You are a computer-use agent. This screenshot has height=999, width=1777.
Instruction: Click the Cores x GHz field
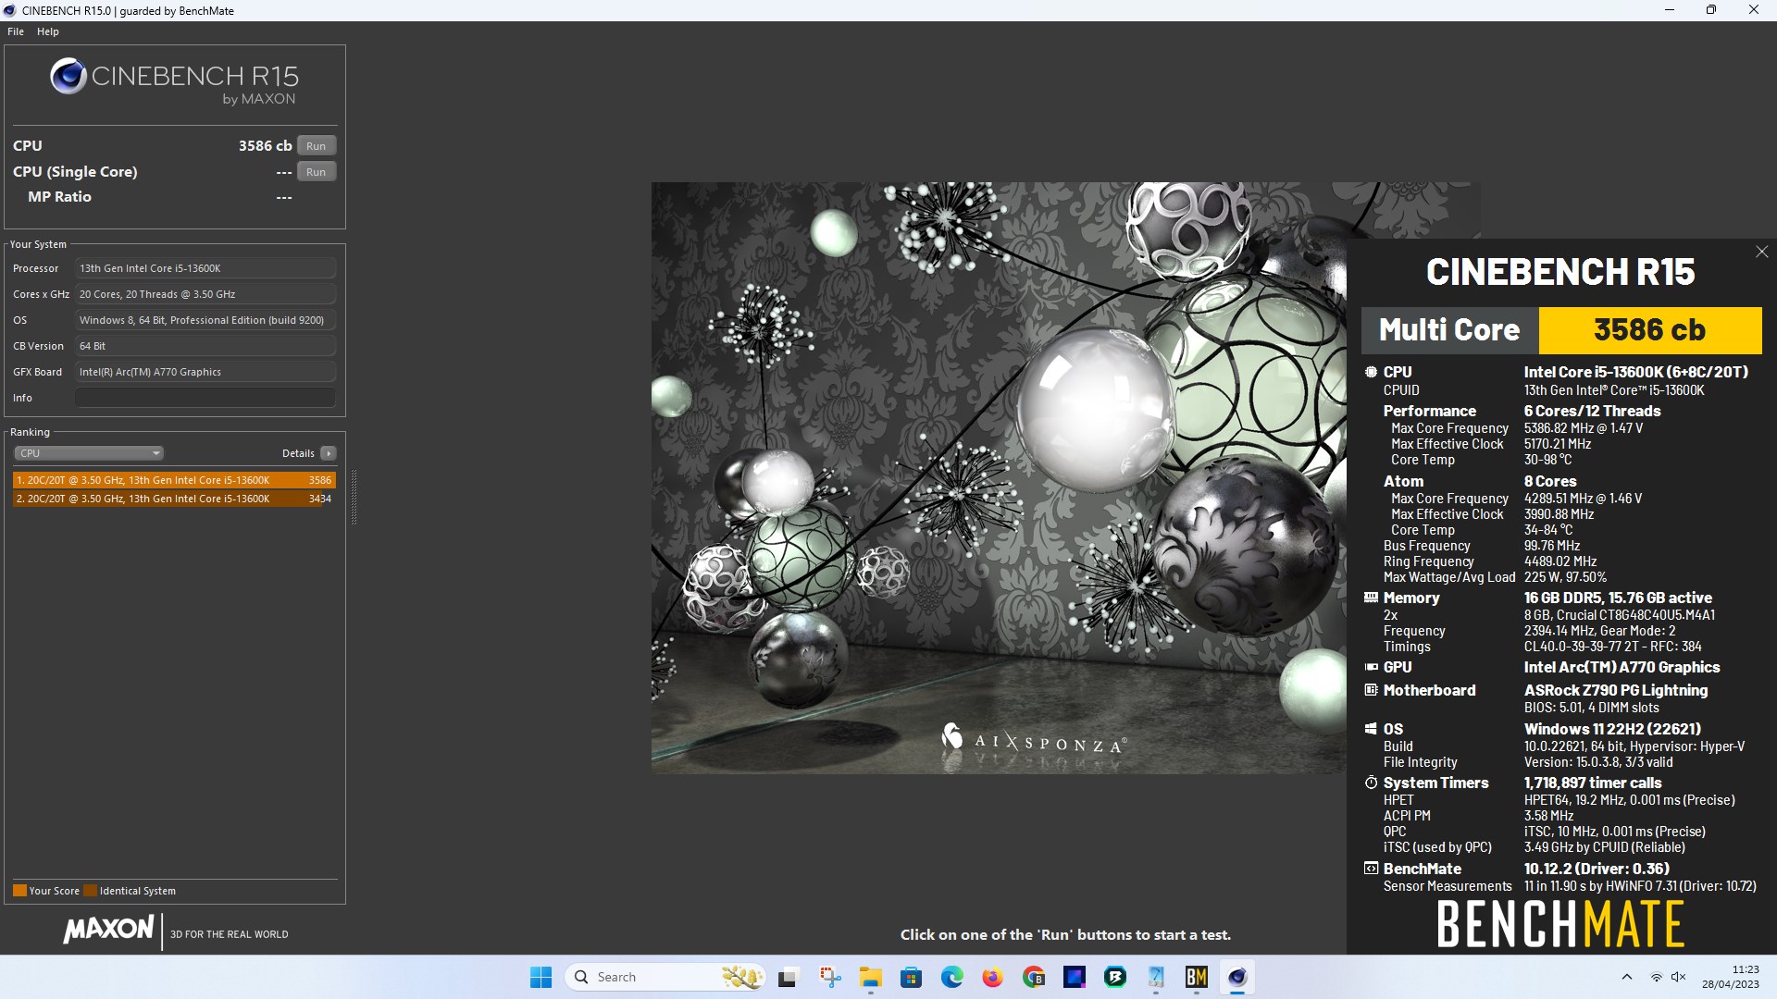point(205,294)
